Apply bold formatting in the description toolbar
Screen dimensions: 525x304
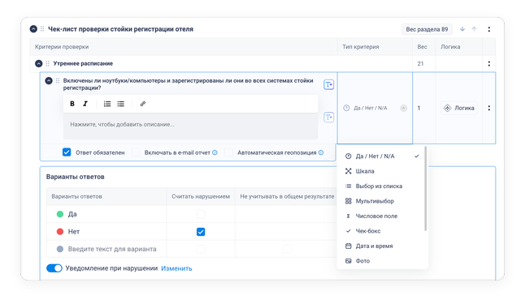click(x=72, y=104)
